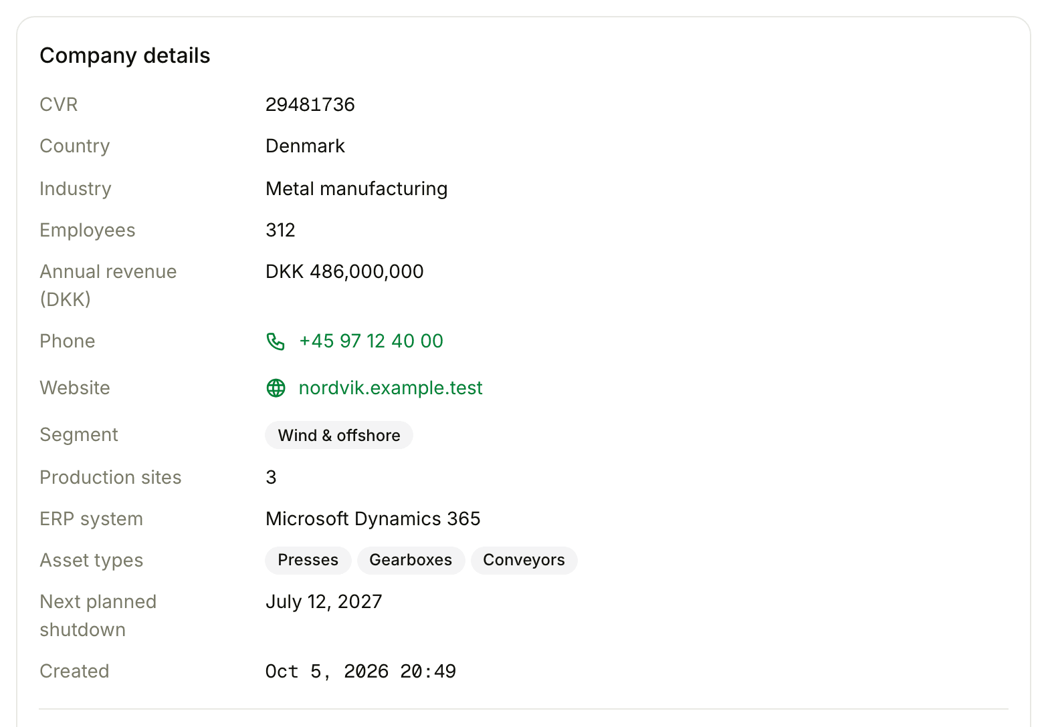Click the Segment field label

click(79, 434)
